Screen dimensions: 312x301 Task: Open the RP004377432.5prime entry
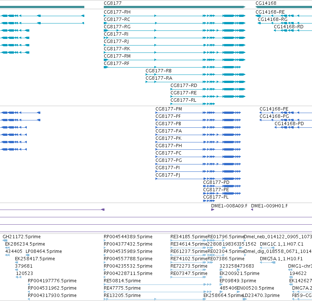[128, 244]
